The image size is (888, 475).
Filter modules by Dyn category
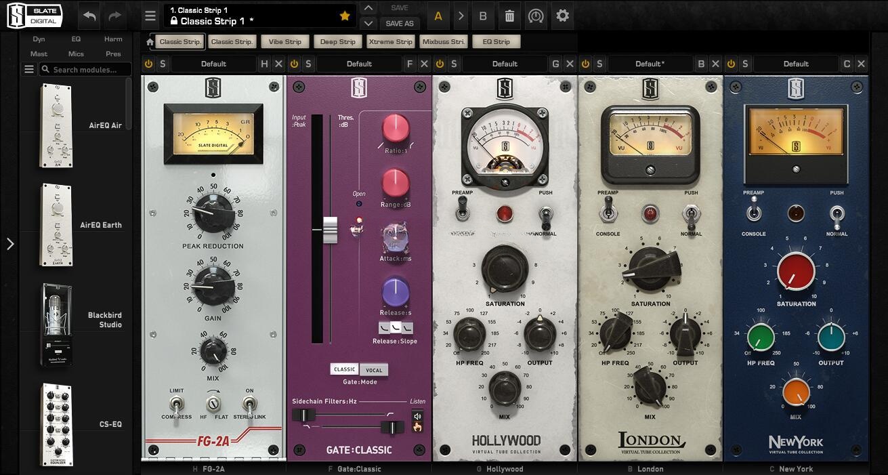point(39,39)
